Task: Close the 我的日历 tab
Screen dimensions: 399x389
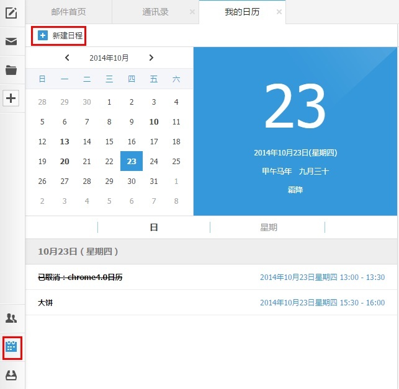Action: pyautogui.click(x=279, y=12)
